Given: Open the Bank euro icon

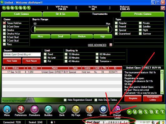Looking at the screenshot, I should point(62,109).
